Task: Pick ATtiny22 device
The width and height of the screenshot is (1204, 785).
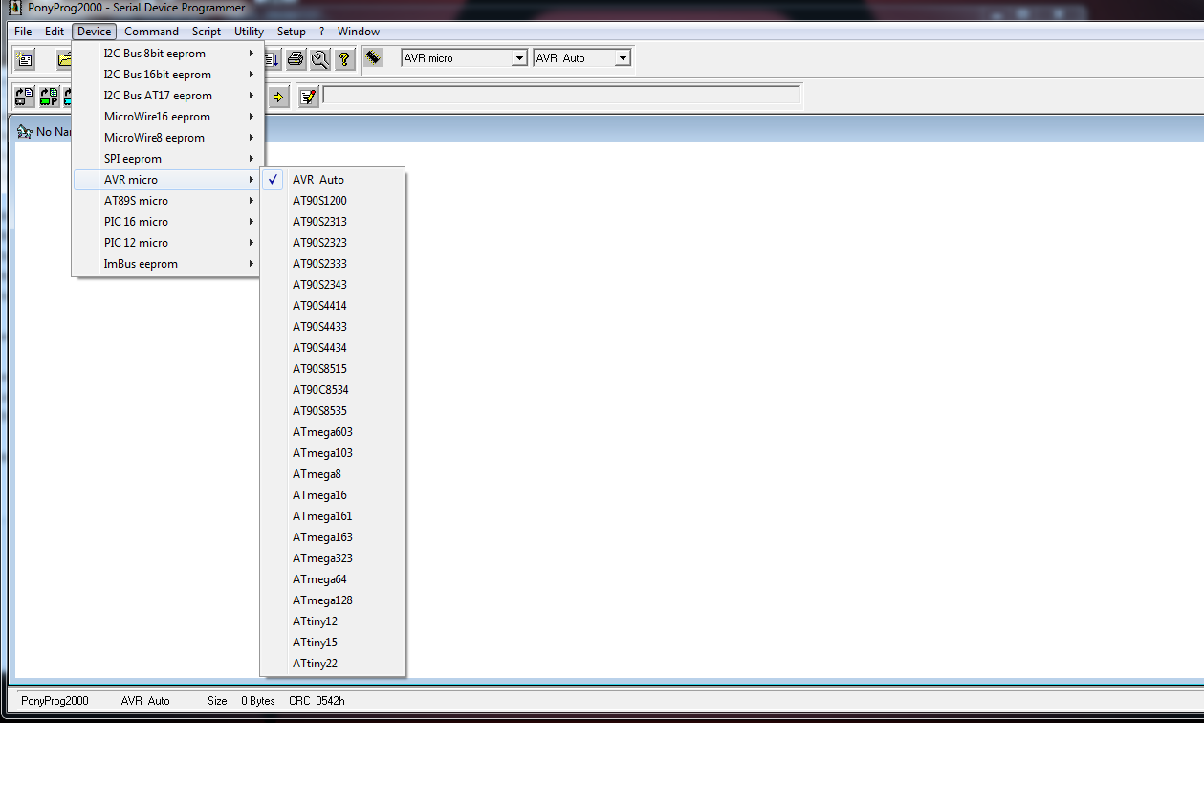Action: coord(333,664)
